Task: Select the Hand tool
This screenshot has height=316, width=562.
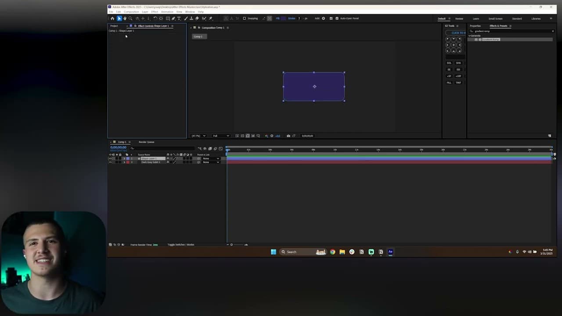Action: point(125,18)
